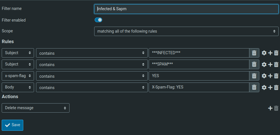The image size is (280, 135).
Task: Delete the x-spam-flag rule row
Action: coord(276,76)
